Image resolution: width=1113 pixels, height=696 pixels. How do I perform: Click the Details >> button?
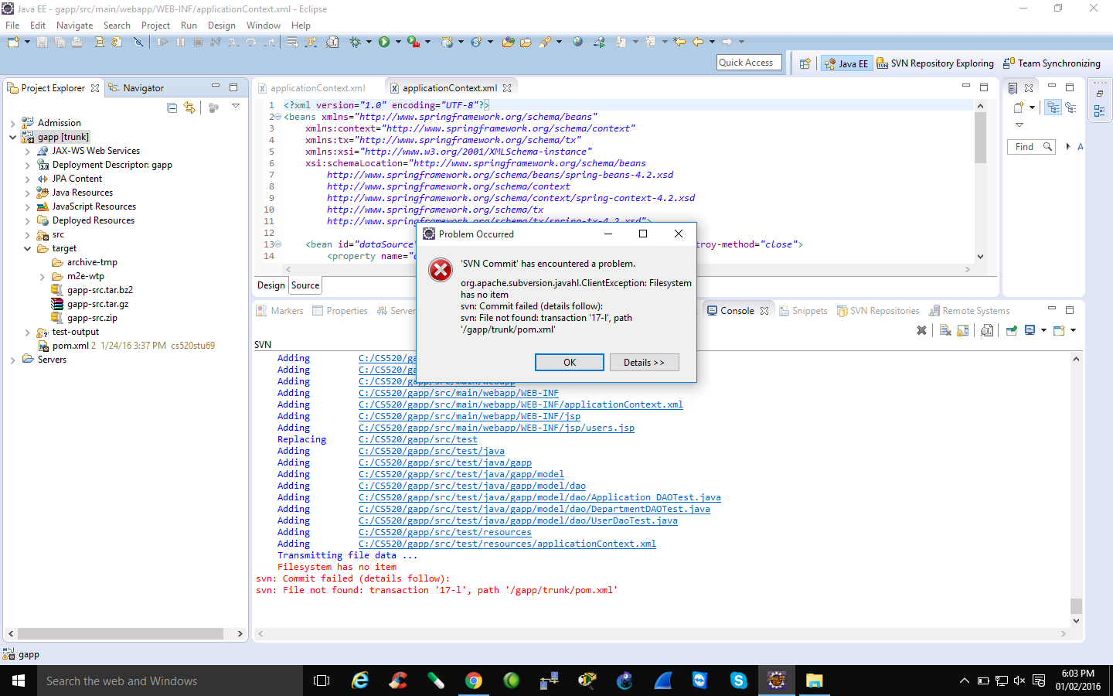click(x=644, y=362)
